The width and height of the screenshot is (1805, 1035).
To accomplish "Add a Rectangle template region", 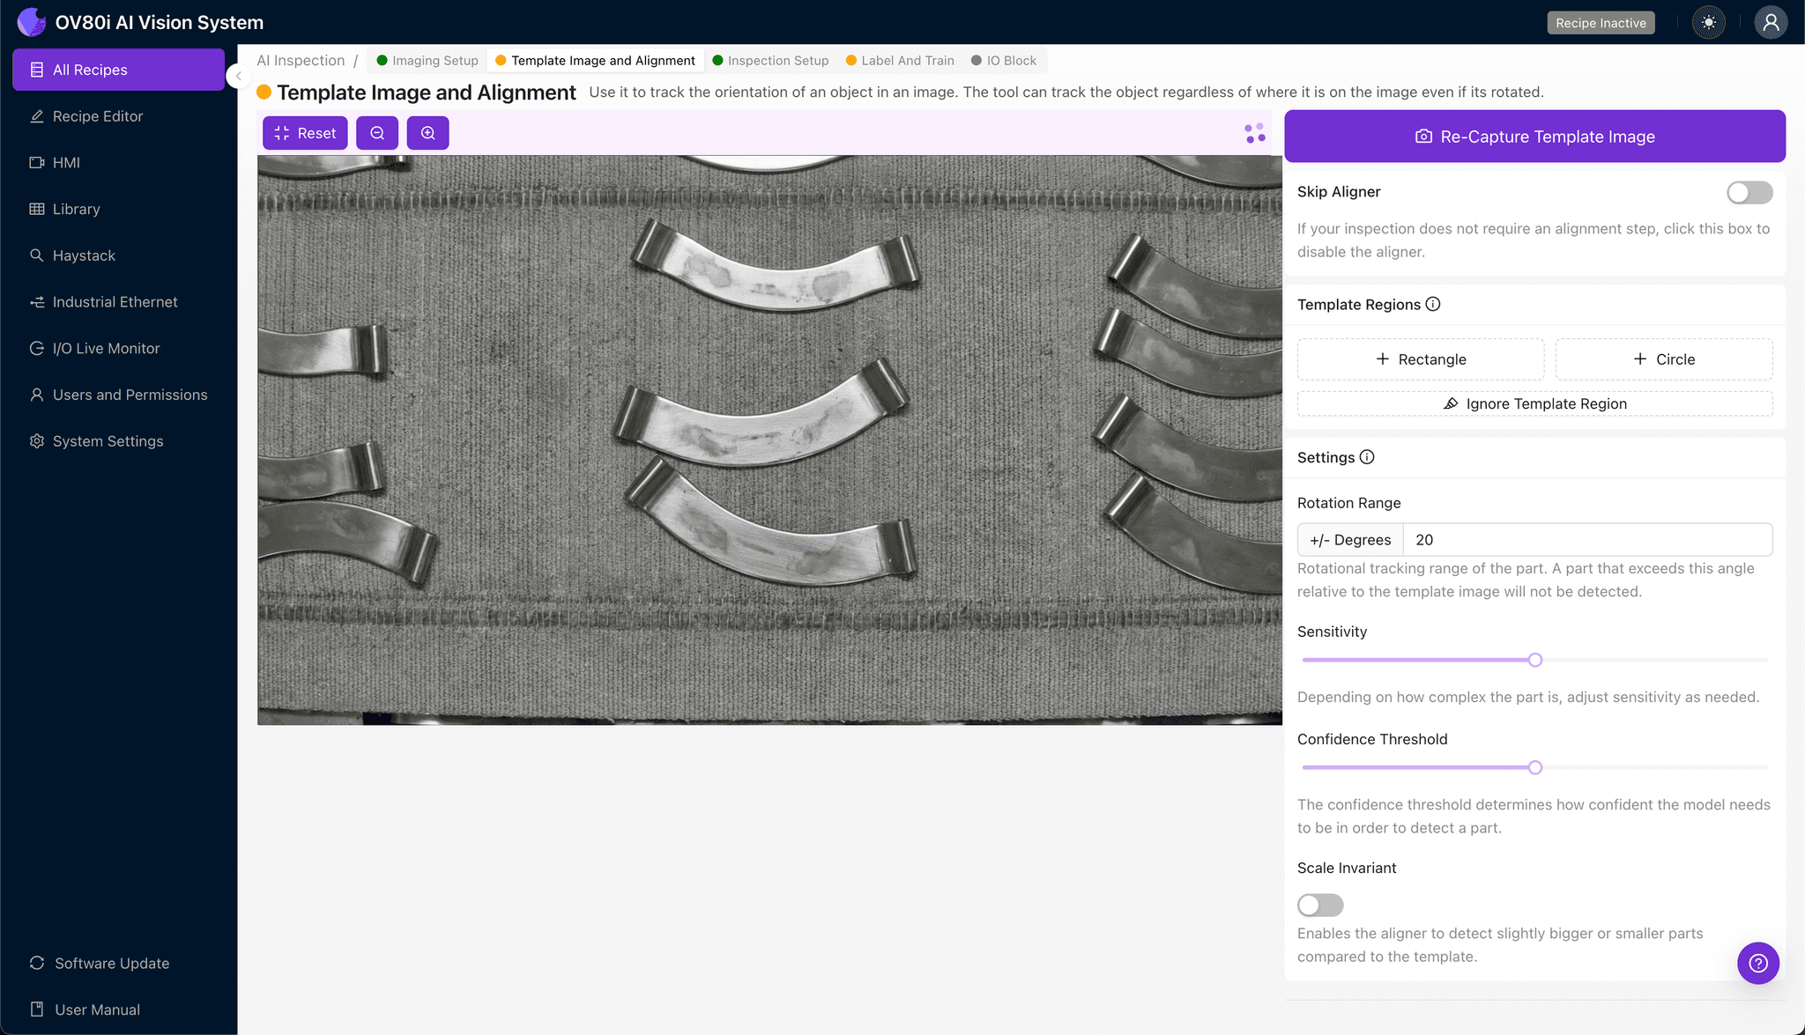I will [1420, 359].
